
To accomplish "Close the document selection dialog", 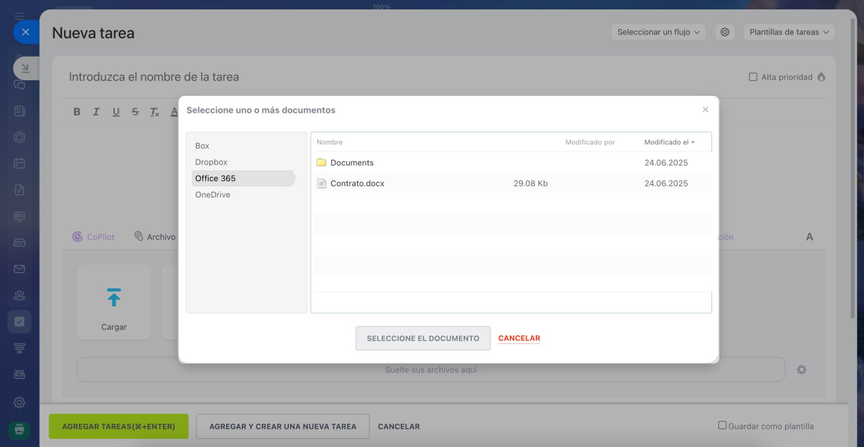I will click(x=705, y=109).
